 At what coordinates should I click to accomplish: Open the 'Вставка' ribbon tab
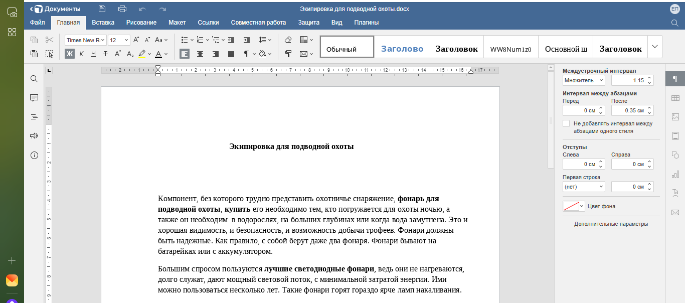tap(103, 23)
